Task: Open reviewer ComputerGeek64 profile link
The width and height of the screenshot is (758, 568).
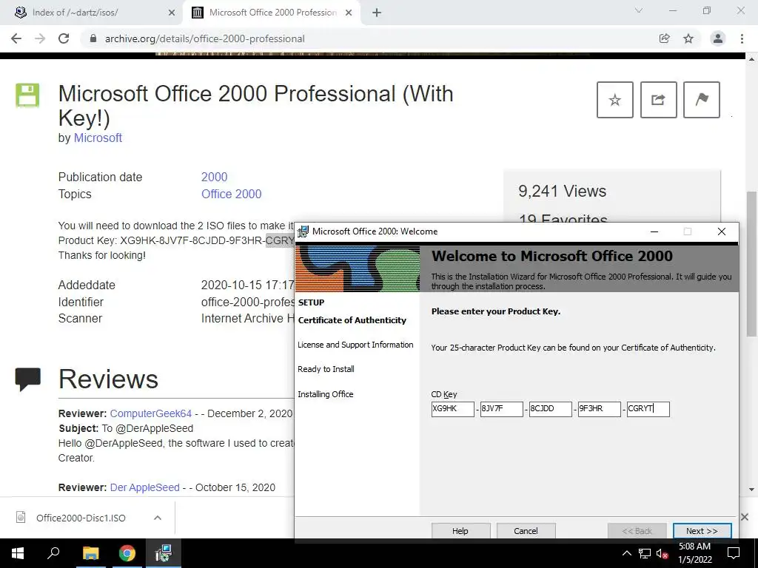Action: point(151,413)
